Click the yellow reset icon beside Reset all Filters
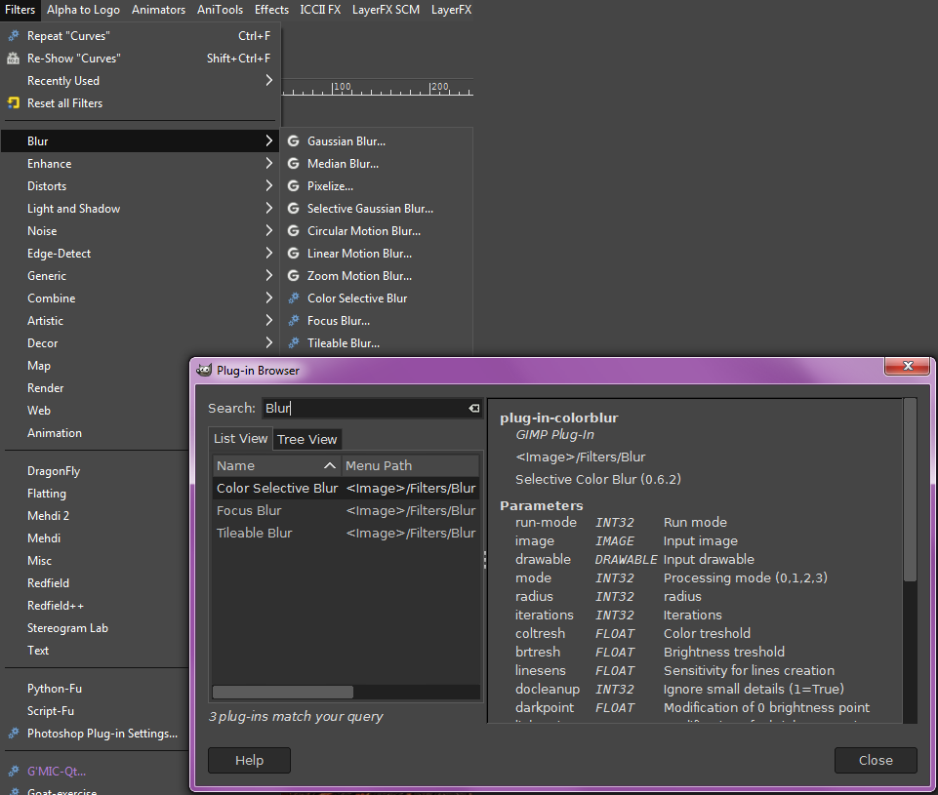This screenshot has width=938, height=795. coord(13,103)
